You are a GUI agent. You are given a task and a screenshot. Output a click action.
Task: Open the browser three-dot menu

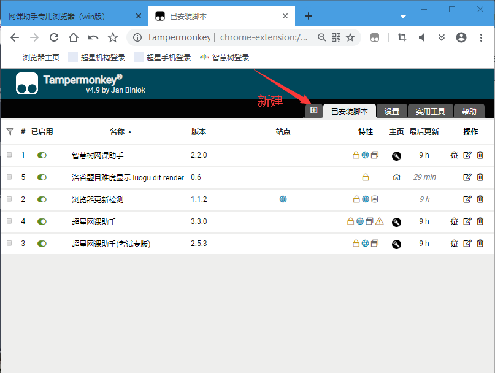pyautogui.click(x=481, y=37)
